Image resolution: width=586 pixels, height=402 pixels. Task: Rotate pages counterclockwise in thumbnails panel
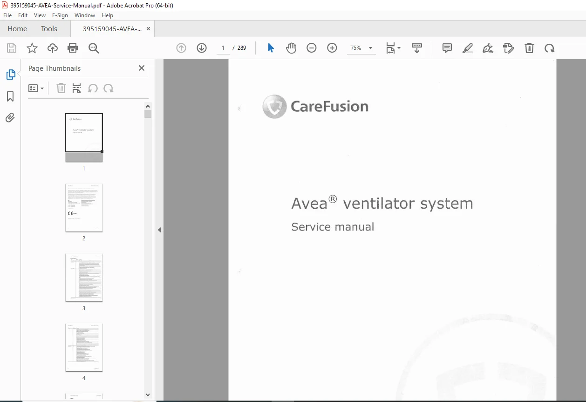tap(93, 88)
